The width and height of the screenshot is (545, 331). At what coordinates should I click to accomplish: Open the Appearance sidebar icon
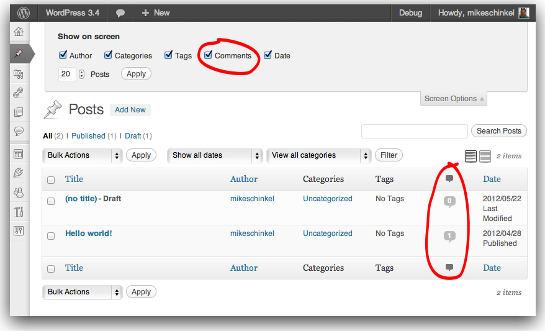(19, 153)
